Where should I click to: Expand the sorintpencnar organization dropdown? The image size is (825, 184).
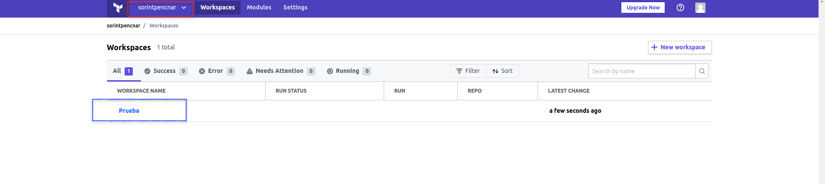coord(162,8)
